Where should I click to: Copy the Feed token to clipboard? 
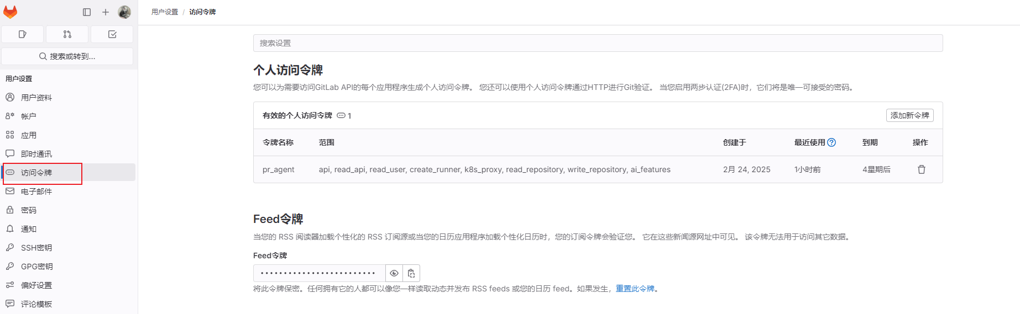411,273
